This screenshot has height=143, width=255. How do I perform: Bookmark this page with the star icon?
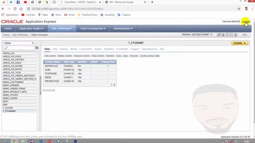coord(239,9)
